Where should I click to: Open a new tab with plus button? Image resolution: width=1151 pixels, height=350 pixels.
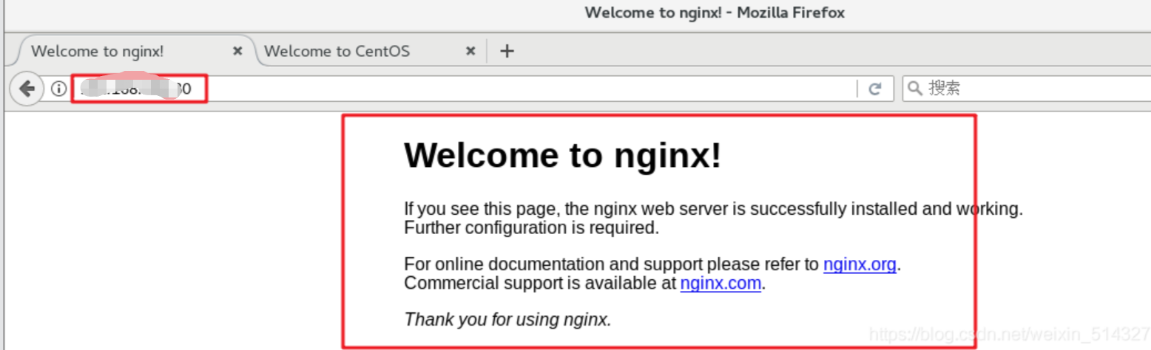507,51
